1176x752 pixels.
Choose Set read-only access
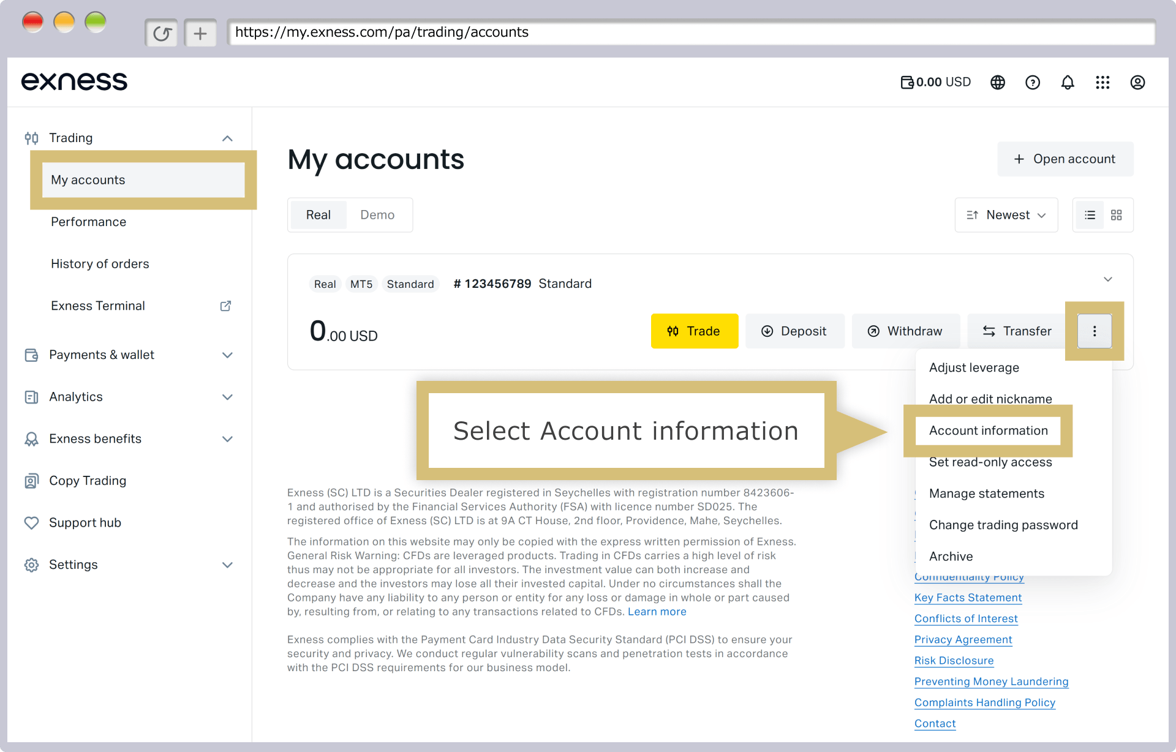click(990, 462)
